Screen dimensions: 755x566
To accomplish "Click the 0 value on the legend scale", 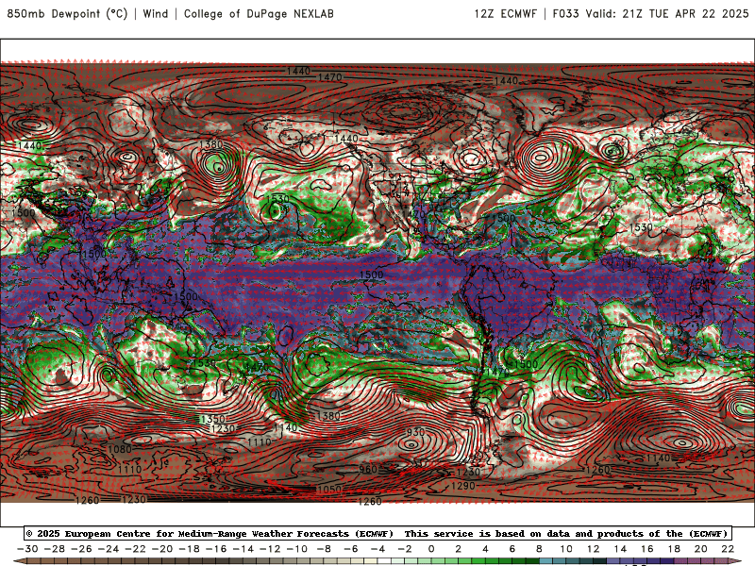I will (x=431, y=549).
